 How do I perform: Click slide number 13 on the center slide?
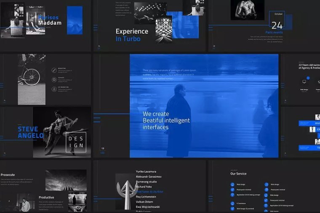tap(103, 148)
